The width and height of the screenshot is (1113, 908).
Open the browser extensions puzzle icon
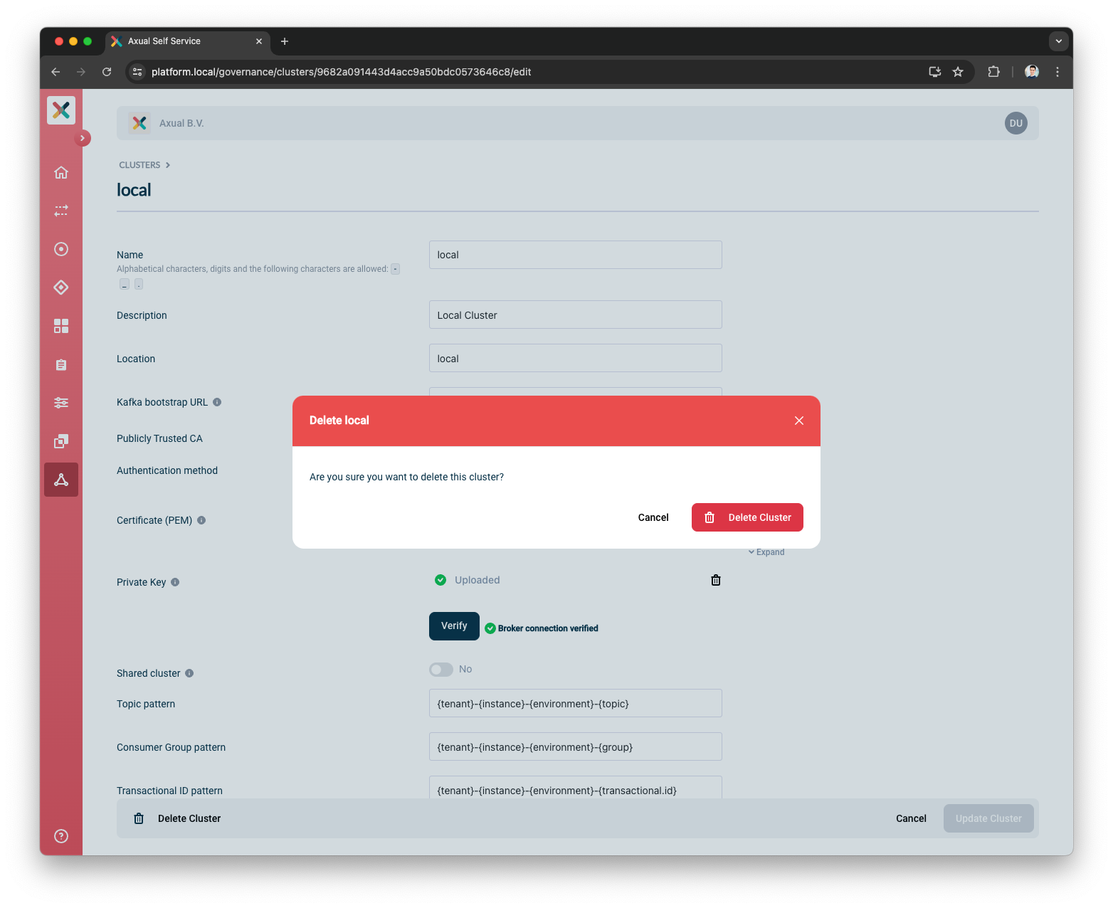click(x=993, y=72)
